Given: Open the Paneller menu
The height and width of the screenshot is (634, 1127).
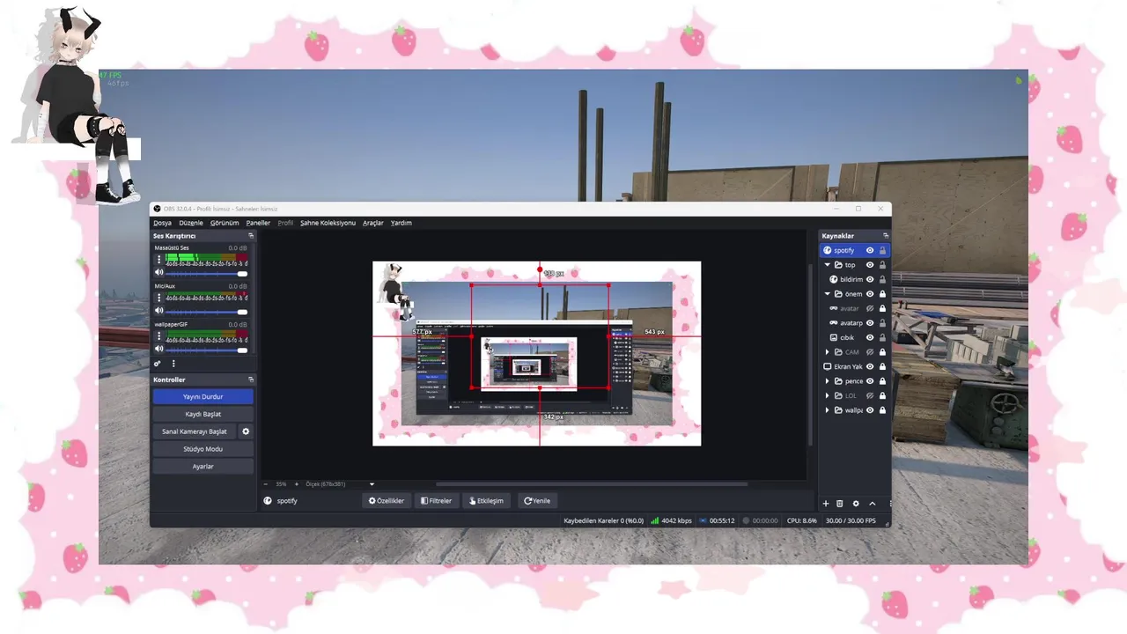Looking at the screenshot, I should (258, 223).
